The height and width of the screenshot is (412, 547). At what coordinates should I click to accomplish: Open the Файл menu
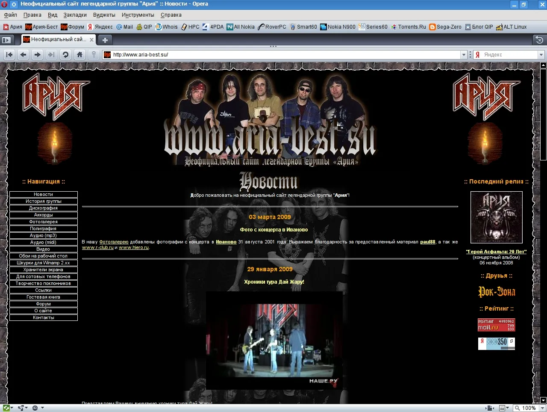[x=11, y=15]
